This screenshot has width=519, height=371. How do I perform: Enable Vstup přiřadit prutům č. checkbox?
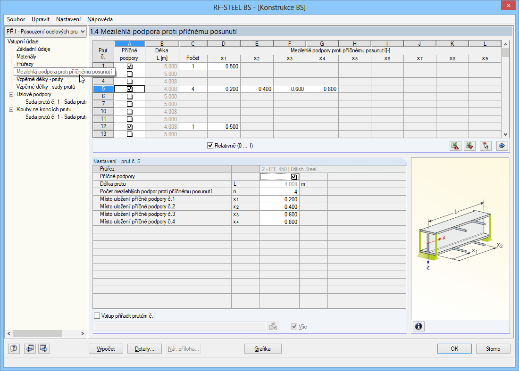97,316
